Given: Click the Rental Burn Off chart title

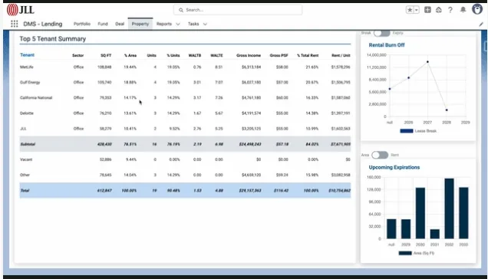Looking at the screenshot, I should pyautogui.click(x=387, y=45).
